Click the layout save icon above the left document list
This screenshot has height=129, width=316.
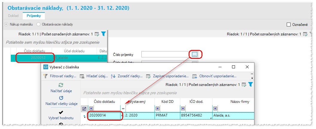[97, 34]
